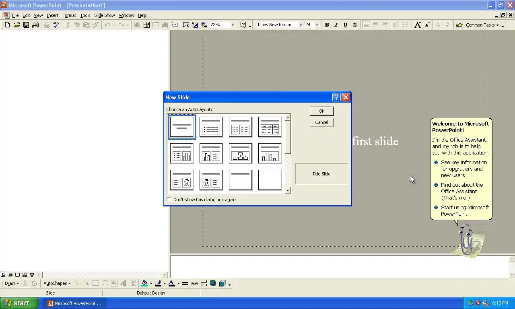Open the Window menu
Screen dimensions: 515x309
126,15
